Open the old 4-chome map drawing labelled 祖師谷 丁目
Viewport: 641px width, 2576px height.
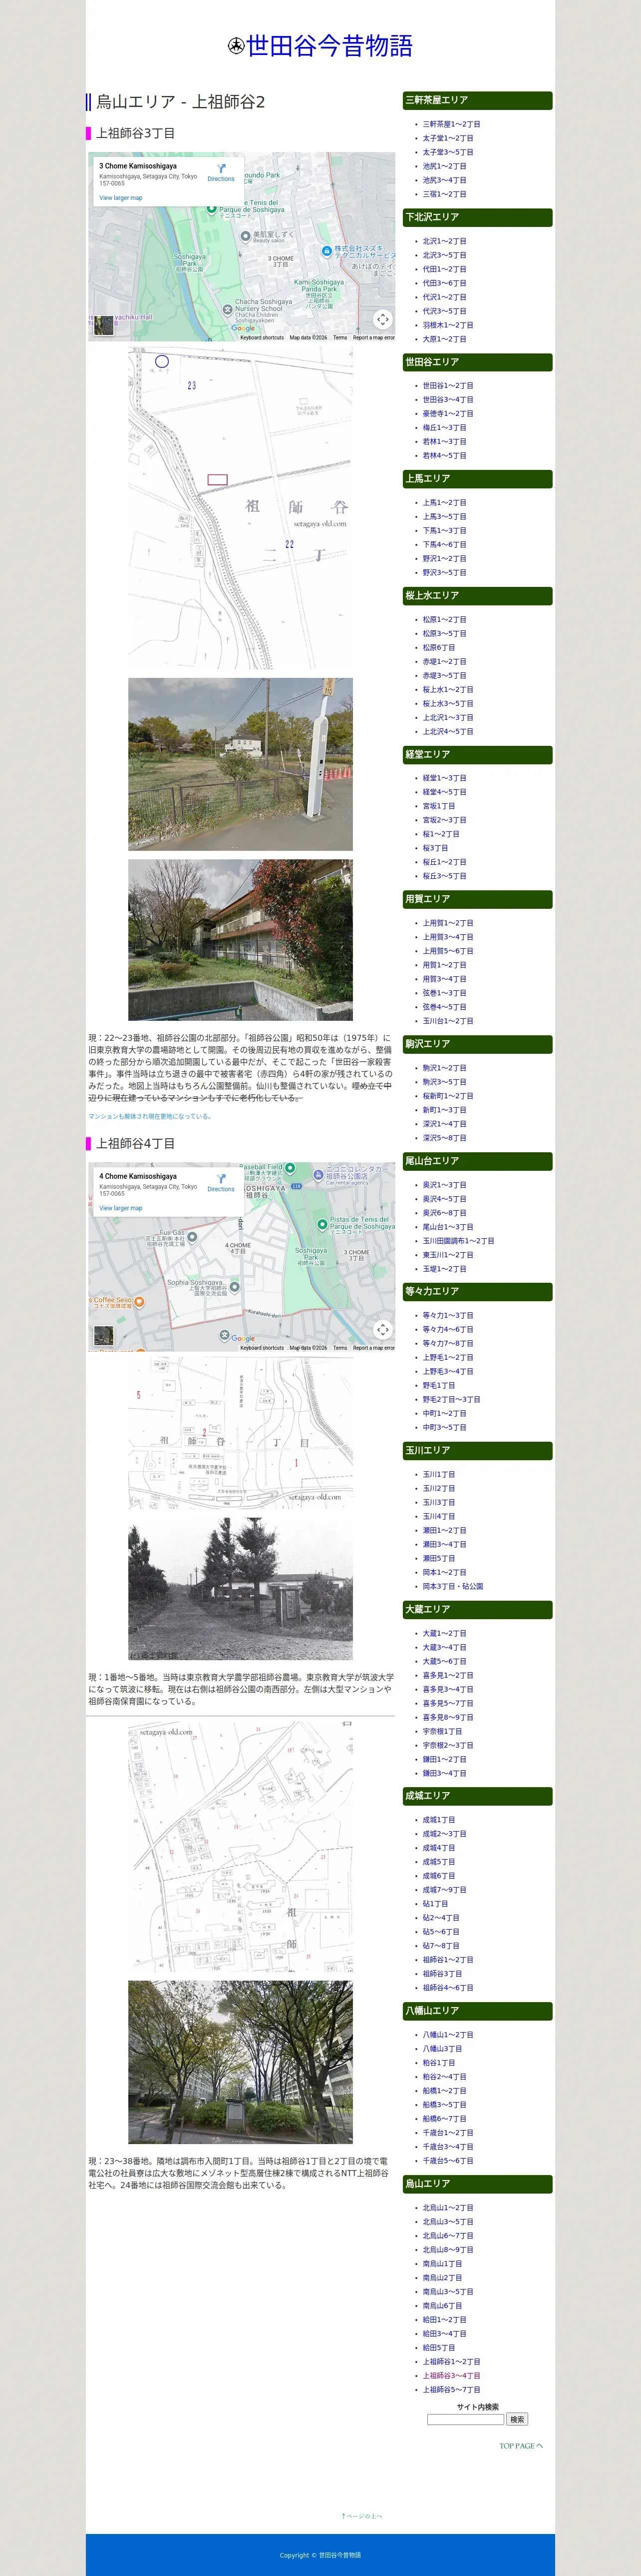click(x=241, y=1432)
